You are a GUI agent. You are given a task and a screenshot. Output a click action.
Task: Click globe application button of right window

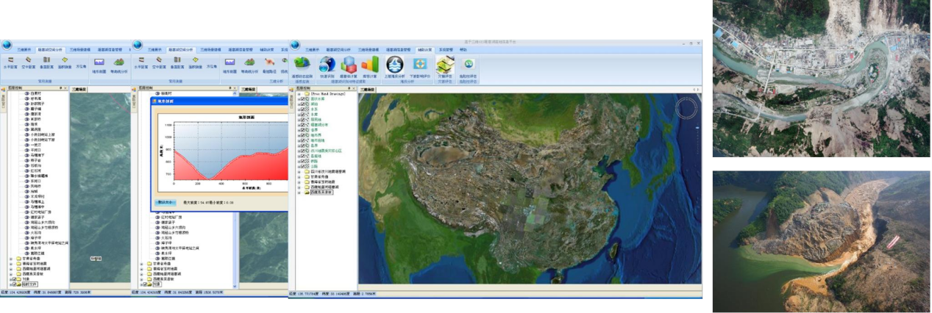pyautogui.click(x=295, y=45)
